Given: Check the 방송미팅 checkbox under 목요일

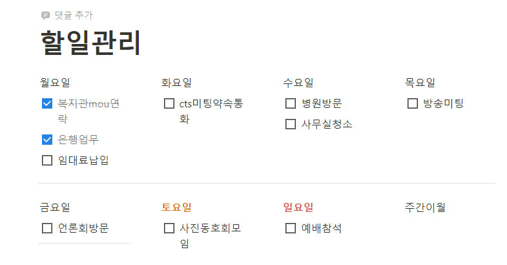Looking at the screenshot, I should 413,103.
